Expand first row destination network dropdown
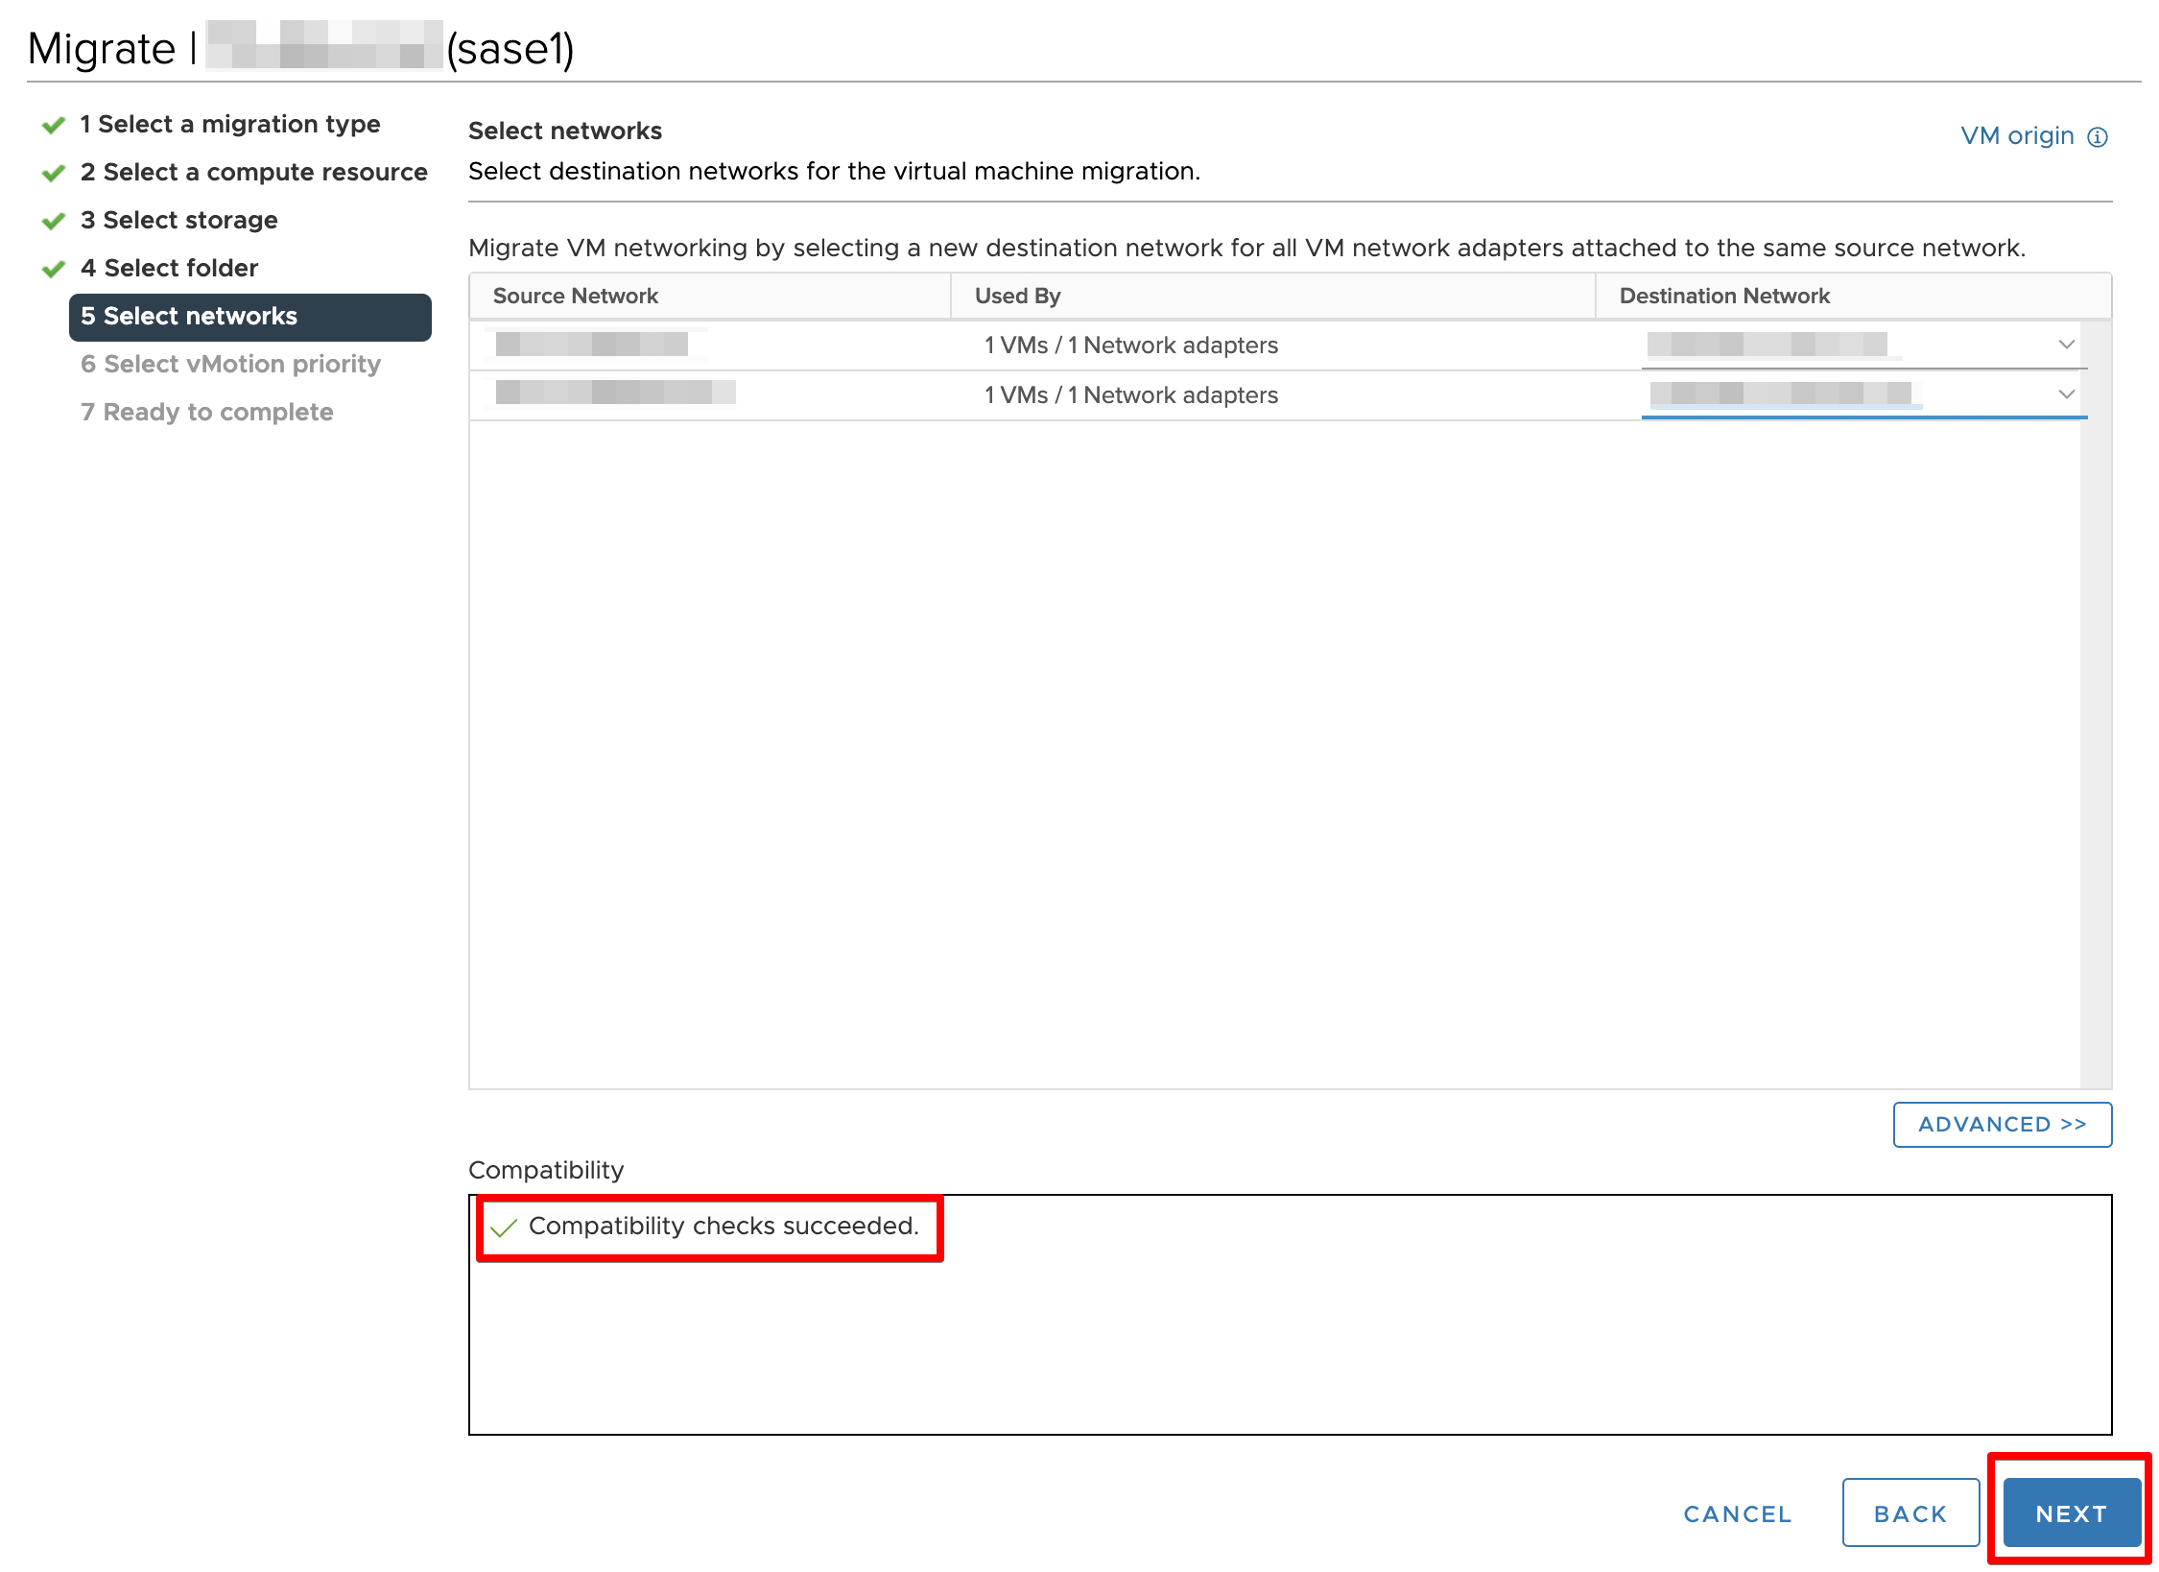 click(x=2066, y=345)
